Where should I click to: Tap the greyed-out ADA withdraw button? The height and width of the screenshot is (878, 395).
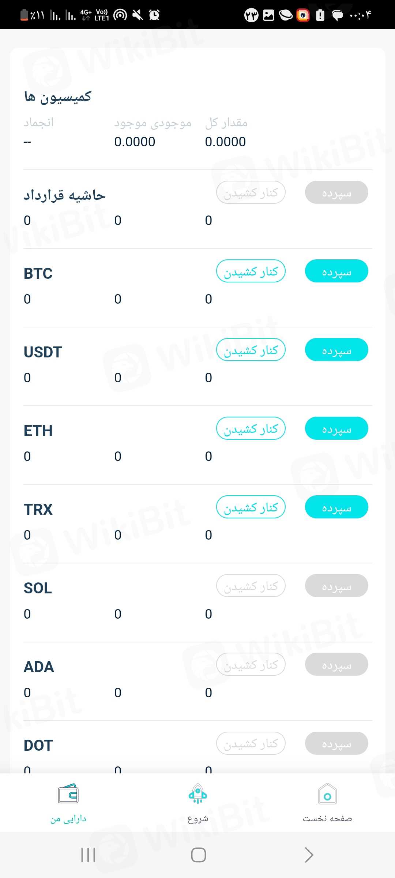[251, 664]
